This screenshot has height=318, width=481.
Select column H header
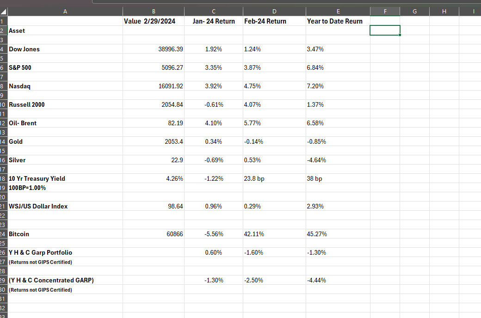click(x=444, y=12)
